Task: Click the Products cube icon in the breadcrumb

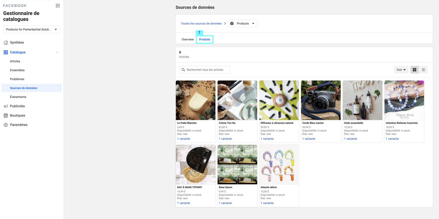Action: click(232, 23)
